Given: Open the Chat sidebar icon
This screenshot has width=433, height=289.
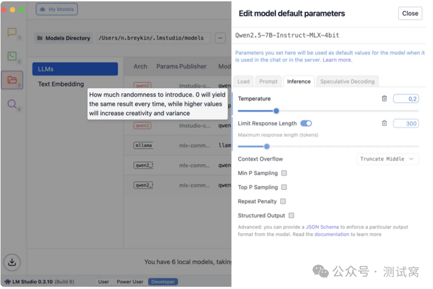Looking at the screenshot, I should 12,33.
